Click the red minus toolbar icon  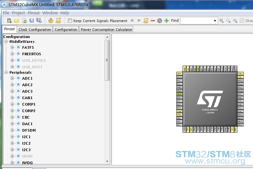coord(153,21)
